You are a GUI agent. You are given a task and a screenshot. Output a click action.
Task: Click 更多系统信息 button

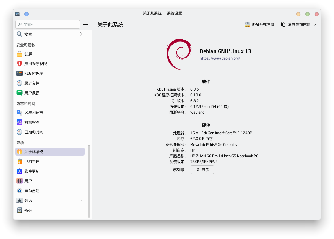click(x=259, y=24)
